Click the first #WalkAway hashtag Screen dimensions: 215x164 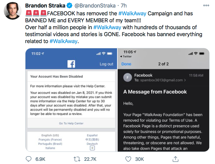[132, 14]
